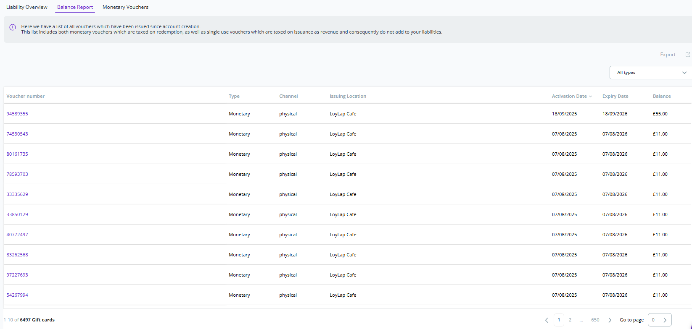Click the go arrow in Go to page box
The height and width of the screenshot is (329, 692).
coord(665,320)
